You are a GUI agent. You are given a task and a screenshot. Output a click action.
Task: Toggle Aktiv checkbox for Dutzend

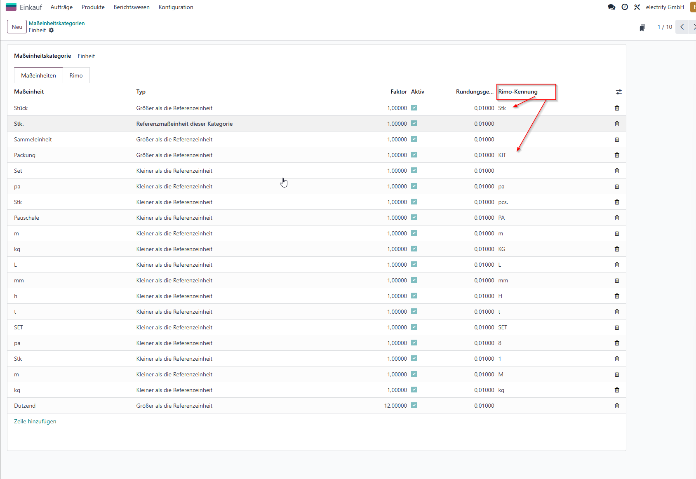coord(414,405)
